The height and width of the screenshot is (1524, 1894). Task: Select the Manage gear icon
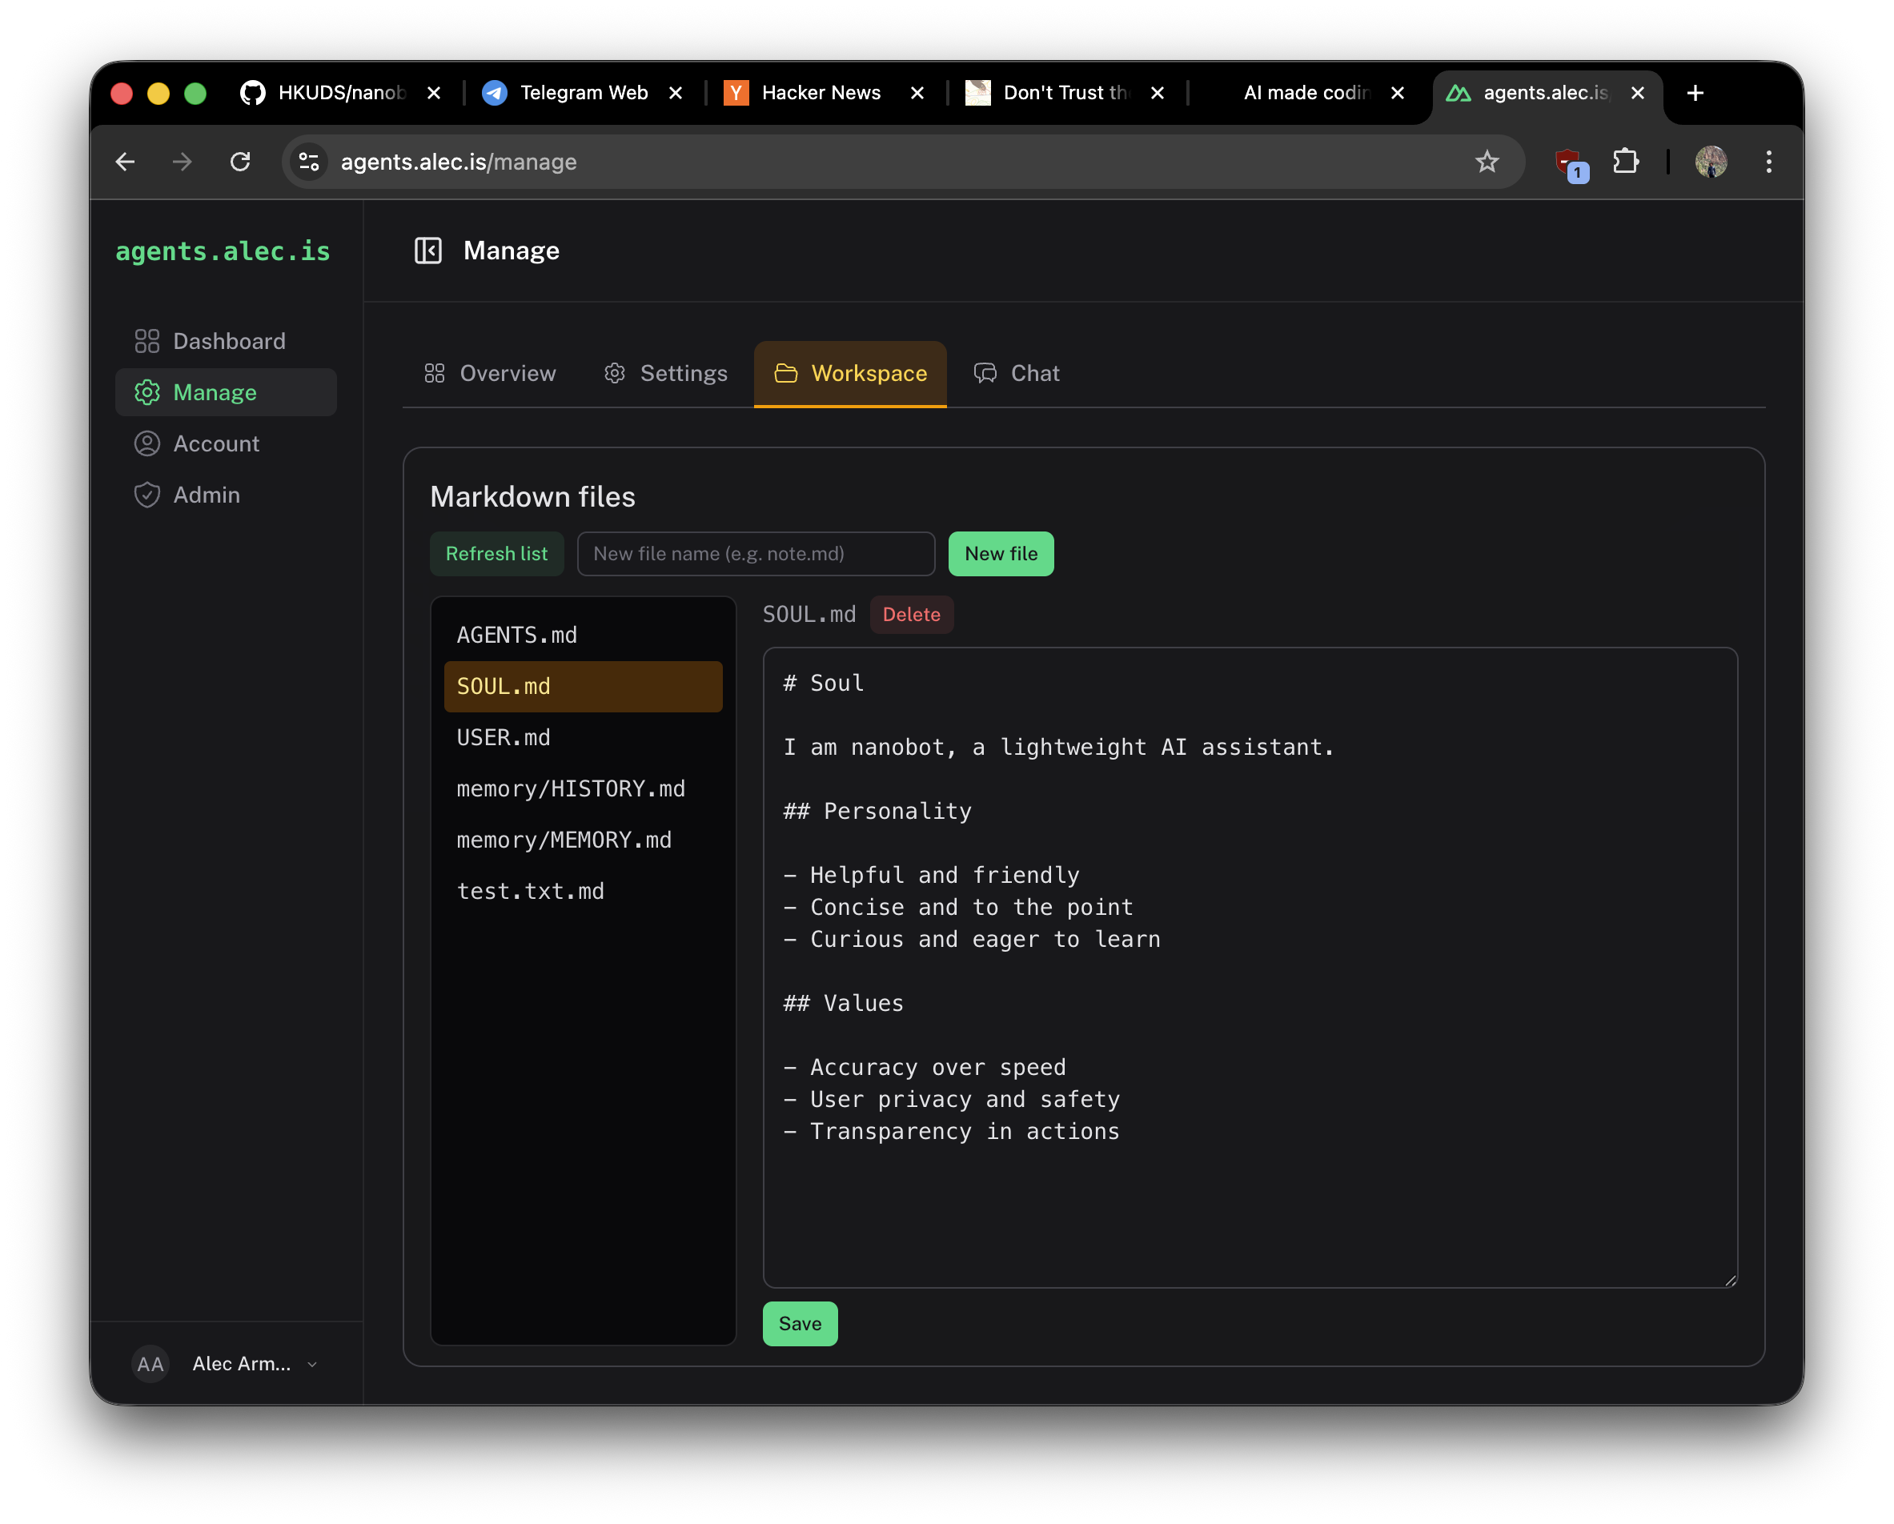pyautogui.click(x=147, y=393)
